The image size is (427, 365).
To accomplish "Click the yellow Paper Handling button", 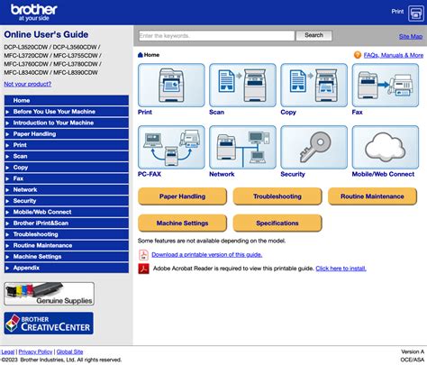I will pos(182,196).
